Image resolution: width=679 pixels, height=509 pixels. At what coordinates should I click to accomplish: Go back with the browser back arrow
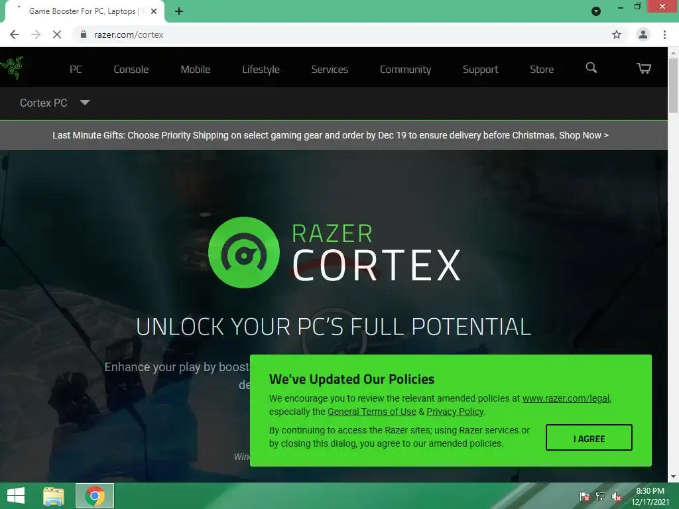point(15,34)
